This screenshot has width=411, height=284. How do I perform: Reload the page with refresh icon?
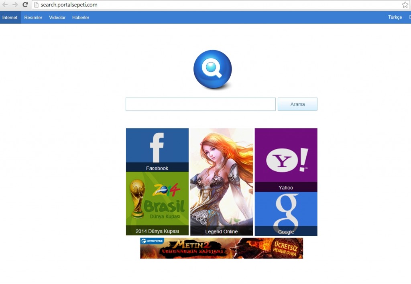tap(25, 5)
